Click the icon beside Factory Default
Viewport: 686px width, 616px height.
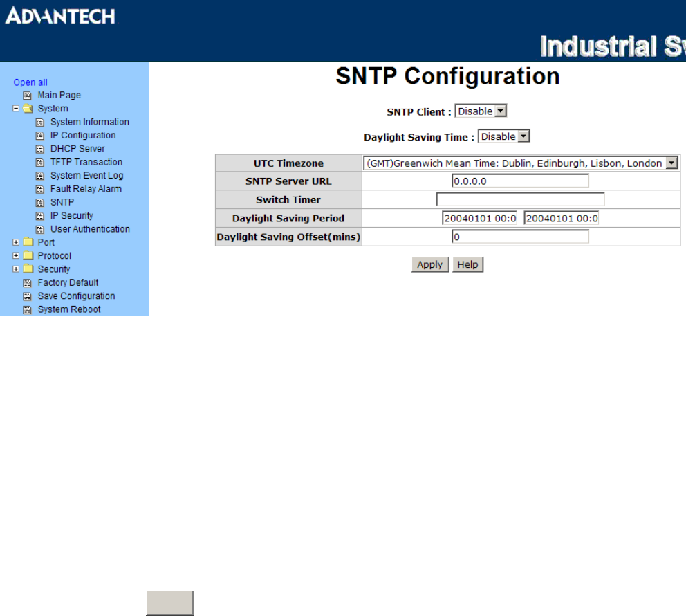click(x=28, y=283)
